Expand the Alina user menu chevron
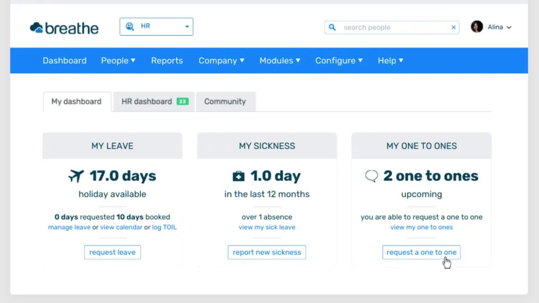 tap(509, 27)
